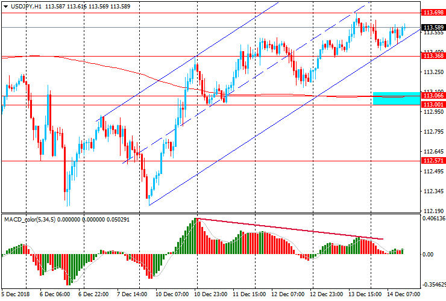Click the 13 Dec 15:00 time axis label
The width and height of the screenshot is (446, 301).
coord(365,294)
